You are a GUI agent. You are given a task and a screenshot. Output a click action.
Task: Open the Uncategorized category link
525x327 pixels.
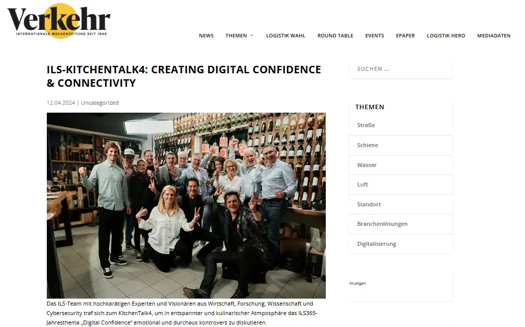tap(100, 103)
